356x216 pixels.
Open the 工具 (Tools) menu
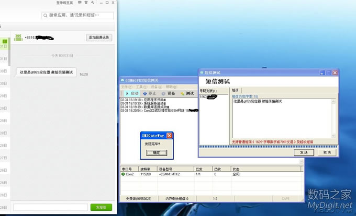tap(141, 87)
